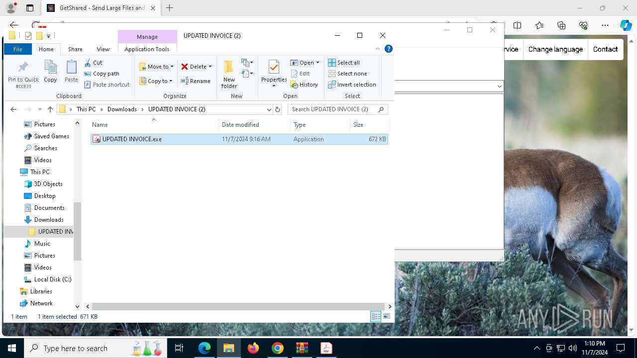This screenshot has height=358, width=637.
Task: Click the Open command in ribbon
Action: point(302,63)
